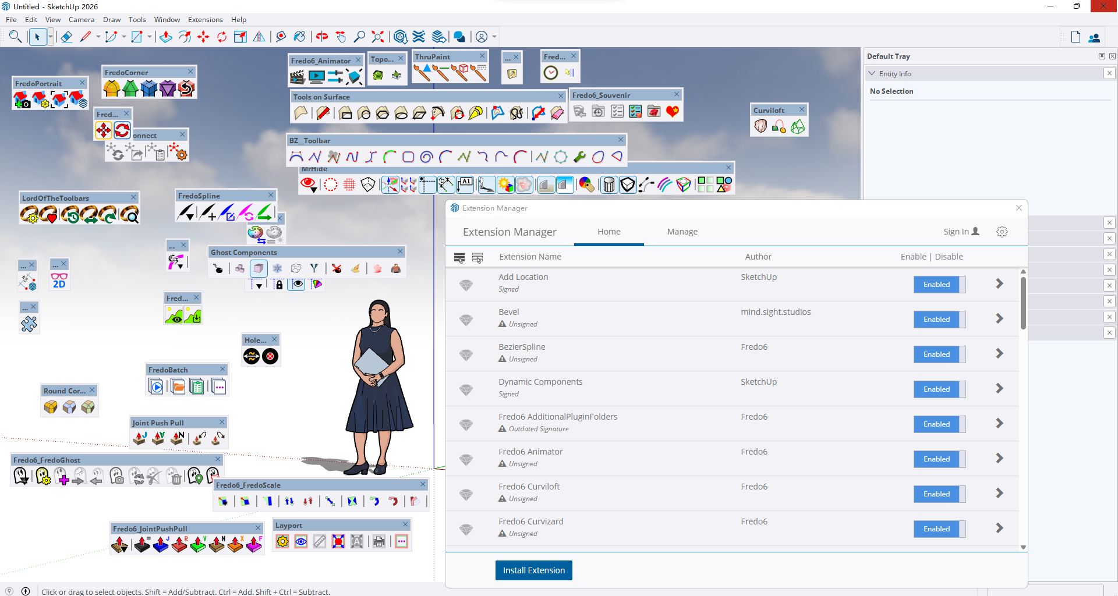The image size is (1118, 596).
Task: Choose the Paint Bucket tool
Action: coord(299,37)
